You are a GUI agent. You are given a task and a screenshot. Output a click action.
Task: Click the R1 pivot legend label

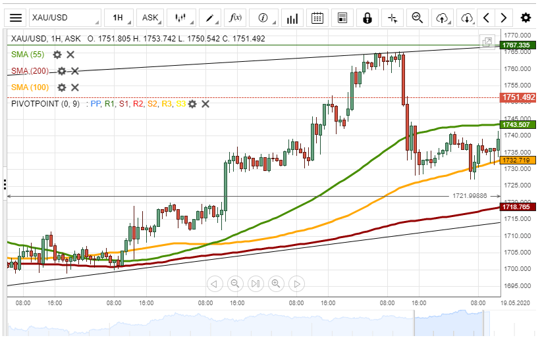point(109,104)
